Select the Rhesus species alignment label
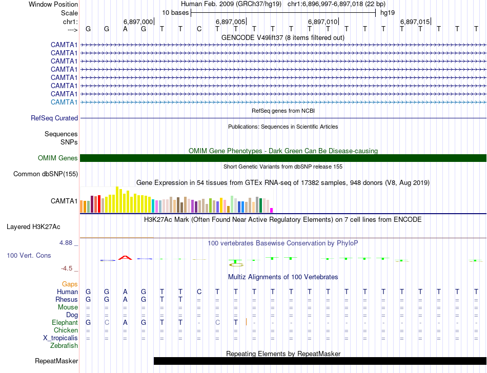487x373 pixels. 67,299
